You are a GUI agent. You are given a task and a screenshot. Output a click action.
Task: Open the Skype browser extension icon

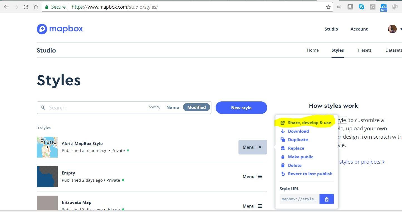pos(361,7)
